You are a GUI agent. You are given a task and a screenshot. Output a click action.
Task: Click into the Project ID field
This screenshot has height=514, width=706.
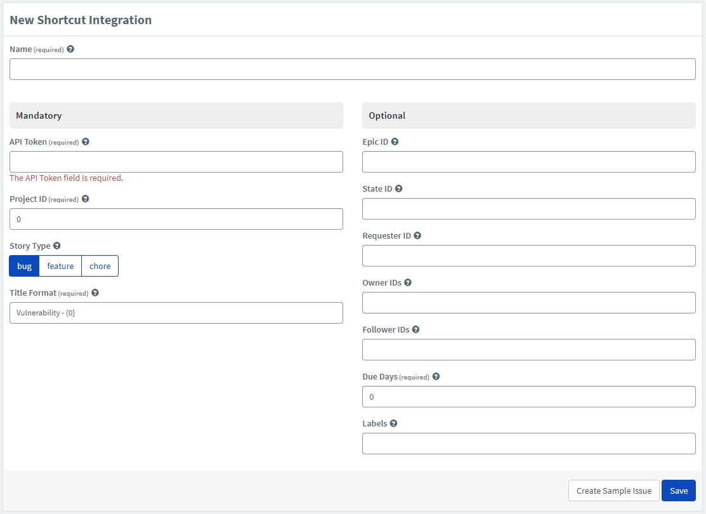click(176, 219)
